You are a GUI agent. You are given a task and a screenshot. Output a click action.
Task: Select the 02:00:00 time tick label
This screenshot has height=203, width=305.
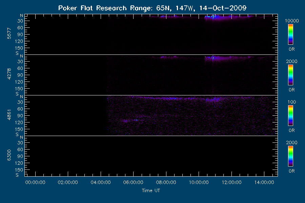(x=68, y=182)
